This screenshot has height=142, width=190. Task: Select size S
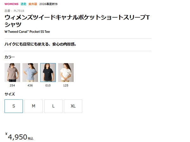(14, 106)
